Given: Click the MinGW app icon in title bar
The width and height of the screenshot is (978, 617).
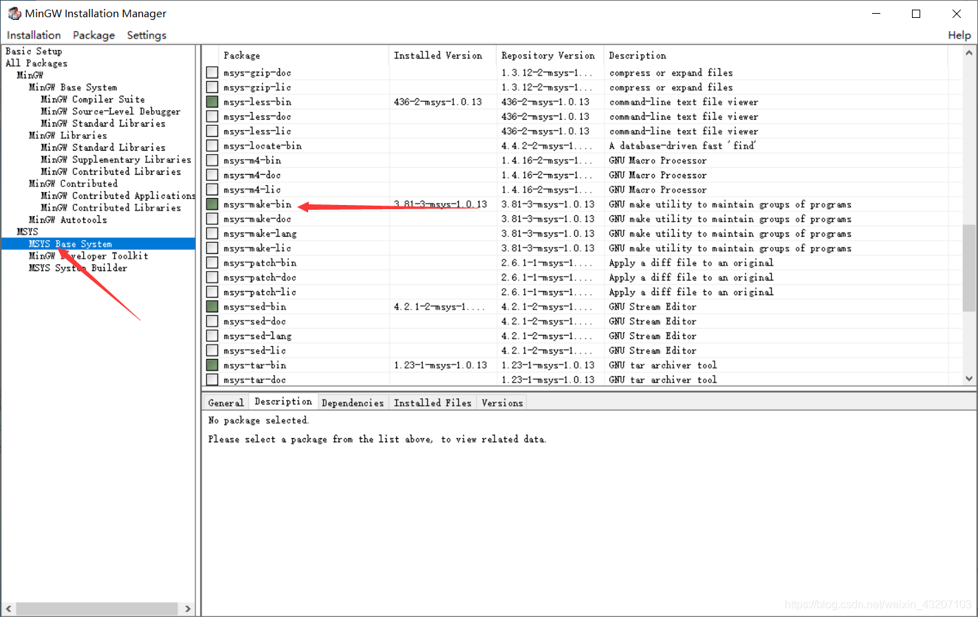Looking at the screenshot, I should pos(14,13).
